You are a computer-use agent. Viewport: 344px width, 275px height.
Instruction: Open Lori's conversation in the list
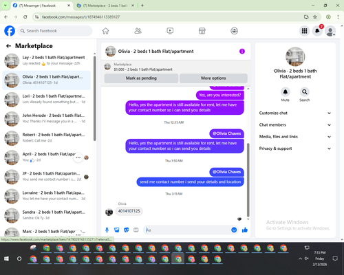[x=46, y=99]
